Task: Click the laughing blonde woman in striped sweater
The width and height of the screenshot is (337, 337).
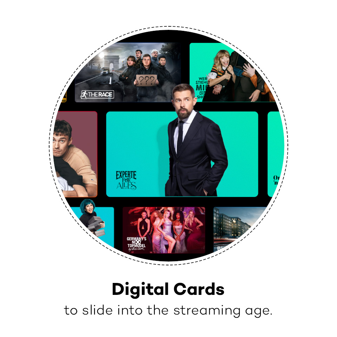Action: point(222,71)
